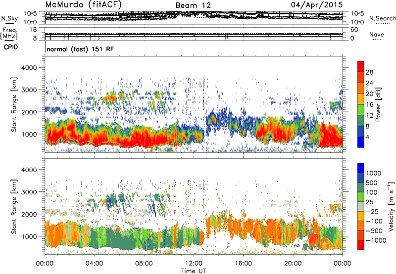Image resolution: width=396 pixels, height=274 pixels.
Task: Click the "Freq. [MHz]" axis label
Action: pos(9,34)
